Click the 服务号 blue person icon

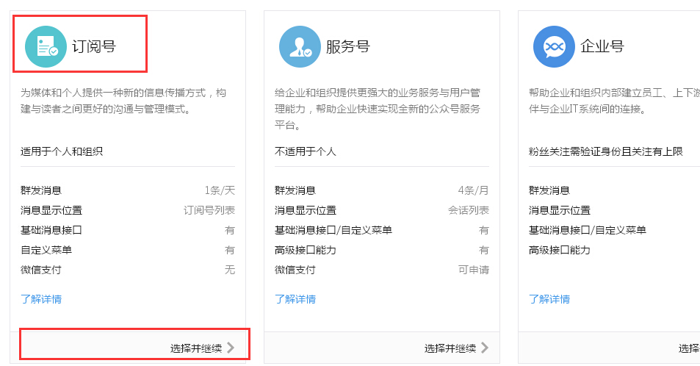click(300, 46)
